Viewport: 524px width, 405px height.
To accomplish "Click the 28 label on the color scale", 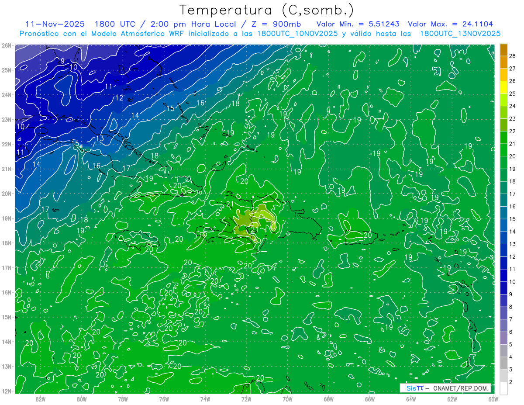I will tap(512, 56).
